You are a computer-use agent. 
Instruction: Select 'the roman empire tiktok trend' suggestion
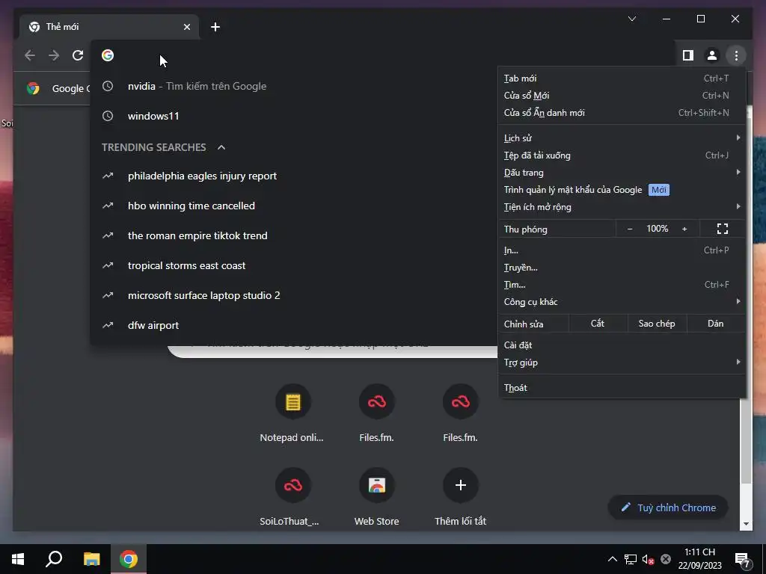tap(293, 235)
